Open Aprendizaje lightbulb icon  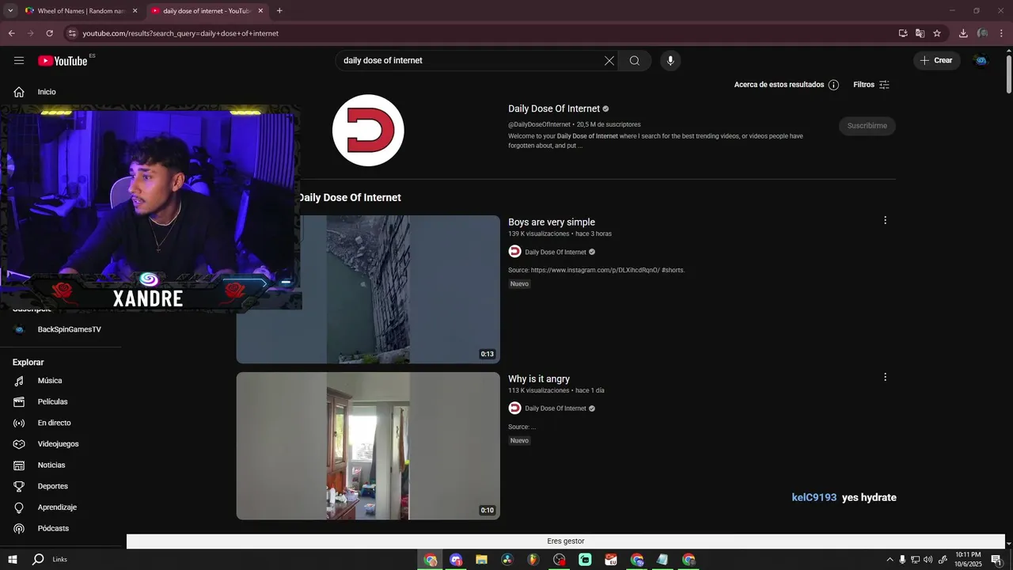[x=19, y=507]
